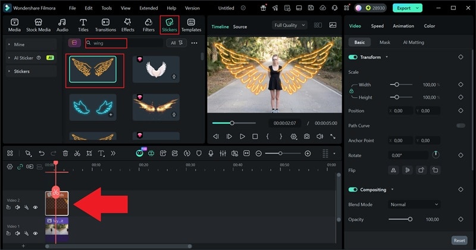Screen dimensions: 476x250
Task: Select the crop tool in timeline toolbar
Action: 89,154
